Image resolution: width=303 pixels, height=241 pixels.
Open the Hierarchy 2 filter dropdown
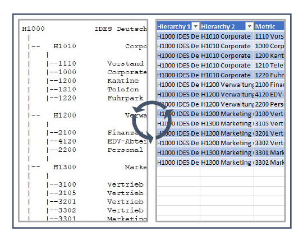[250, 26]
